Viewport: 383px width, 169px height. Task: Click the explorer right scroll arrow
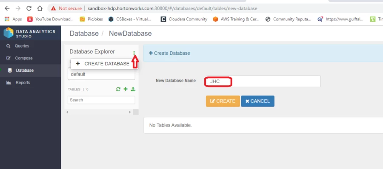click(x=130, y=112)
